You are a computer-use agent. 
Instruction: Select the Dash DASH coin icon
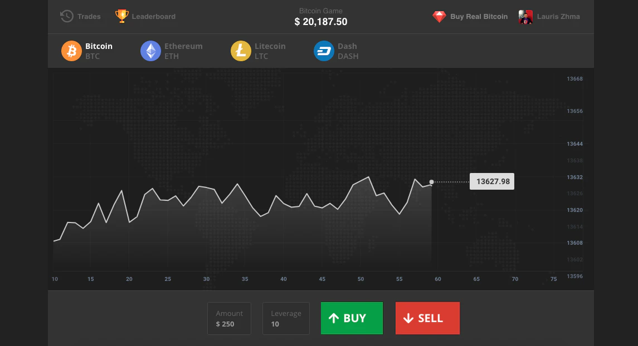click(x=323, y=51)
